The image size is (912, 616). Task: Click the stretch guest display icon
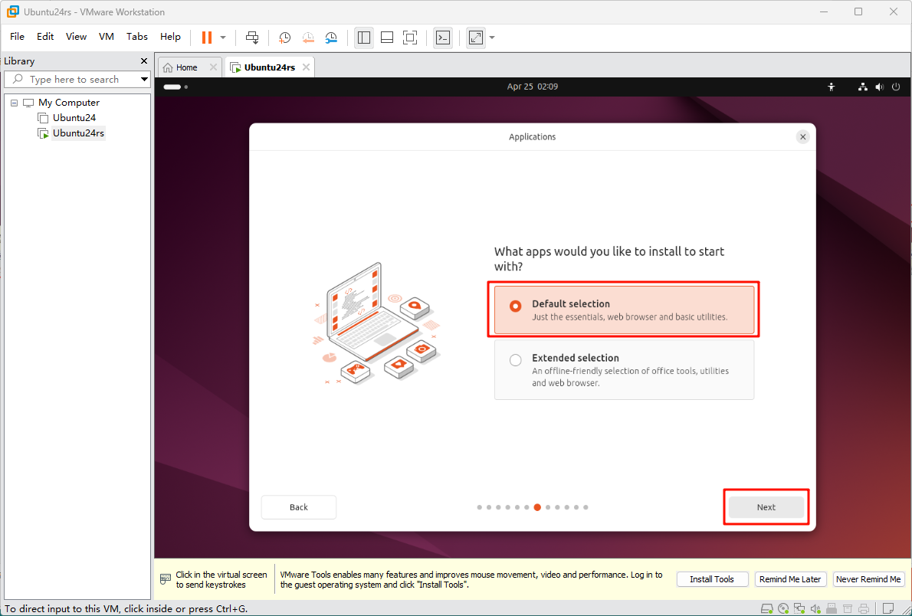476,38
